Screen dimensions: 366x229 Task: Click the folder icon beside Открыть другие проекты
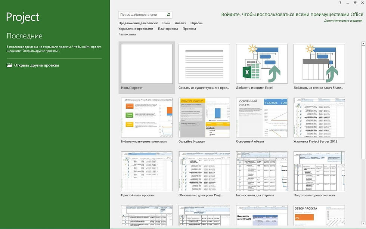click(10, 65)
